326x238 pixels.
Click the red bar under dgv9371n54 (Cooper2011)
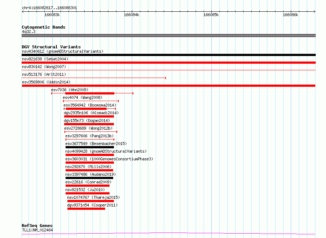click(86, 209)
